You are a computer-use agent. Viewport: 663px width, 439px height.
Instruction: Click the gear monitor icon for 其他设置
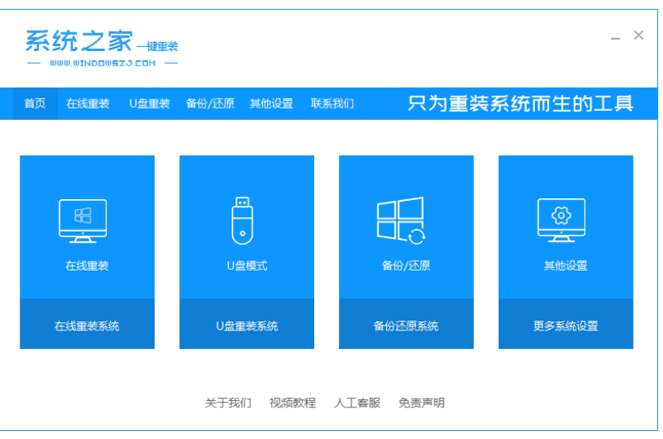(561, 220)
